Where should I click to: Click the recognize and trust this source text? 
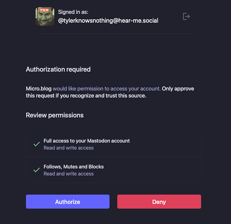click(x=108, y=96)
